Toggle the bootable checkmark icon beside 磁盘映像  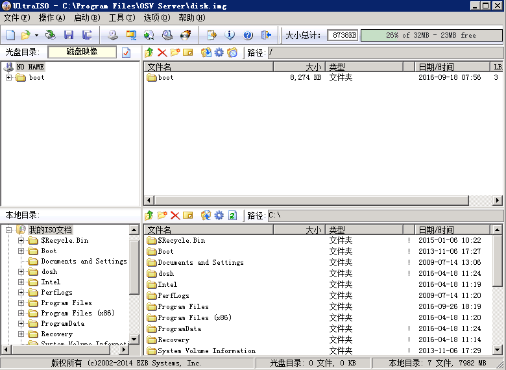coord(126,53)
